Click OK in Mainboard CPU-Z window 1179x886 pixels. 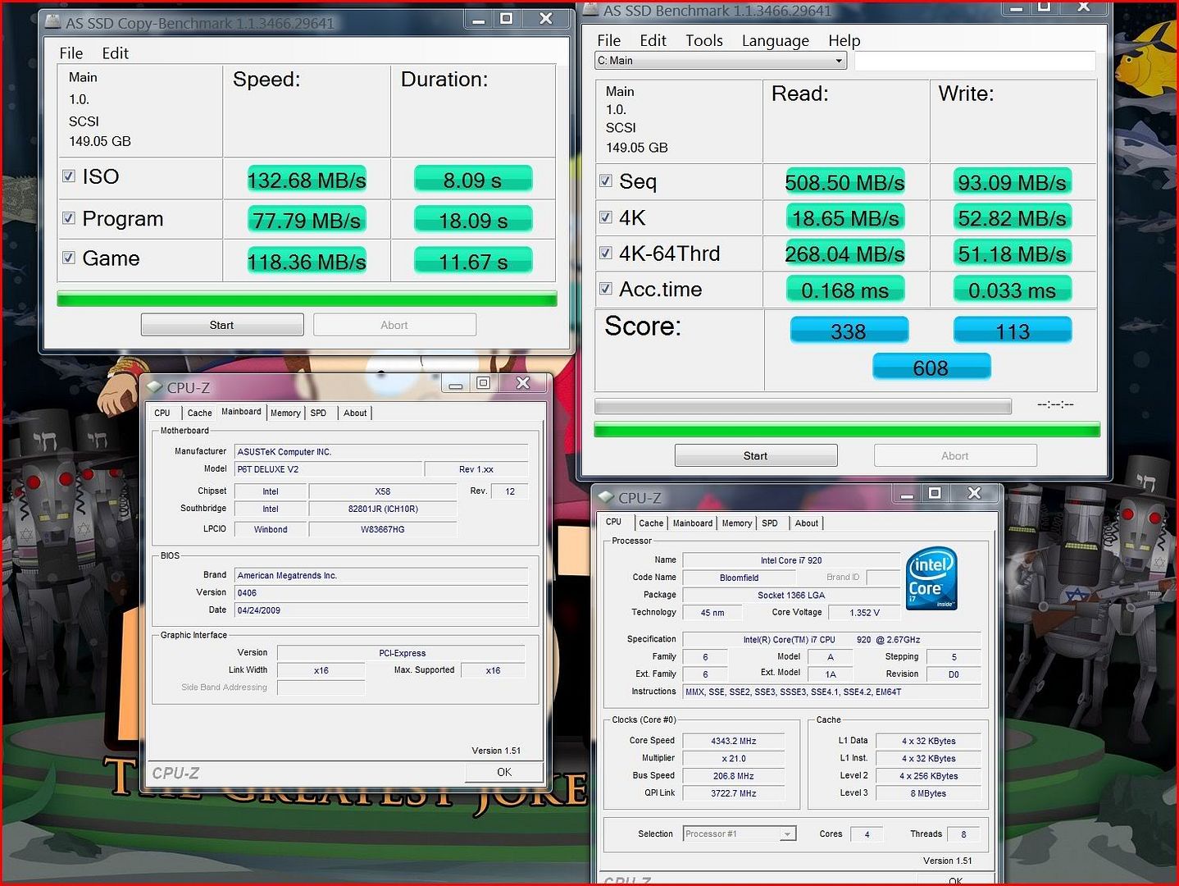click(x=504, y=772)
